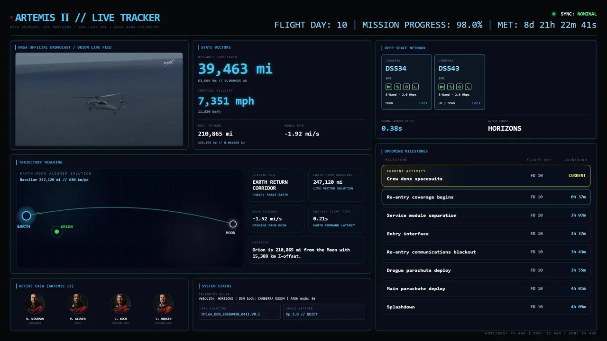Select the 'Splashdown' milestone row

[486, 307]
